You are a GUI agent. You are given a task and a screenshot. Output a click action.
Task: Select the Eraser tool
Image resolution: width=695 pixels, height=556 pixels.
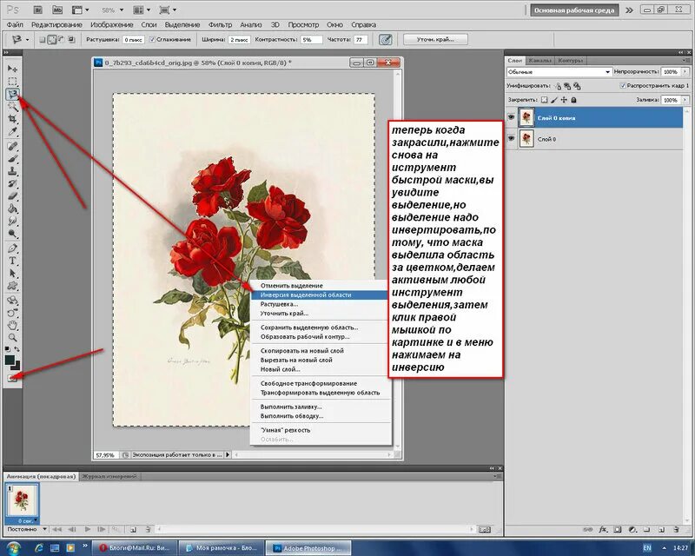coord(12,195)
